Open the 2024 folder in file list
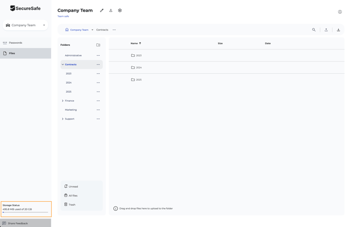The image size is (353, 227). tap(139, 67)
